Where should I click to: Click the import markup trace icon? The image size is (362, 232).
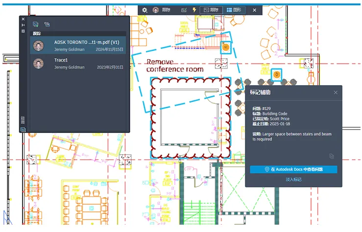pyautogui.click(x=47, y=24)
